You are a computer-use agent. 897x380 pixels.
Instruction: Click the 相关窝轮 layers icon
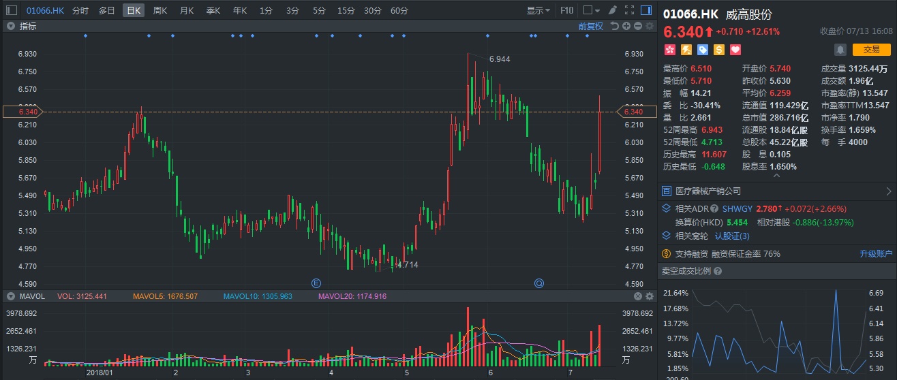pyautogui.click(x=667, y=236)
